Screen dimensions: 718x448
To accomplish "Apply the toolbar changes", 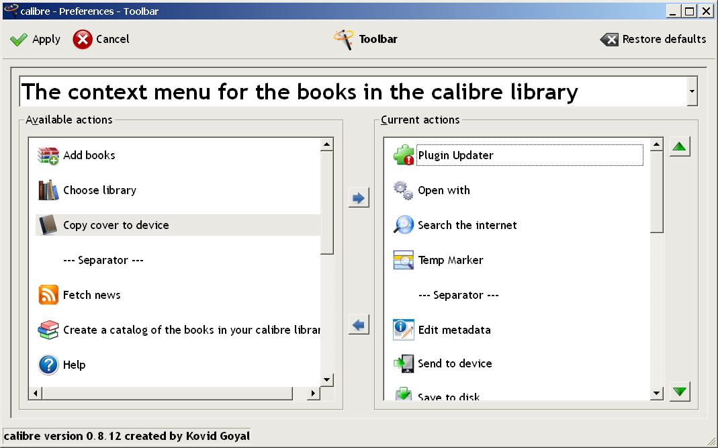I will point(35,40).
